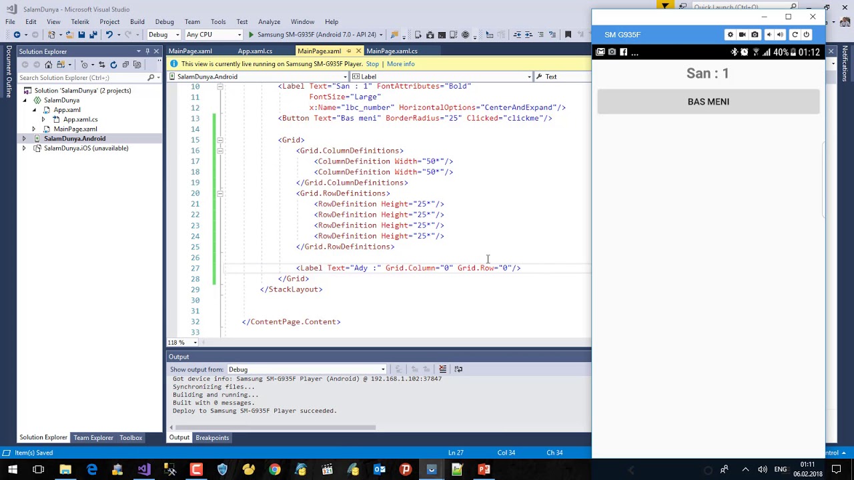
Task: Click power icon in device player
Action: (x=806, y=35)
